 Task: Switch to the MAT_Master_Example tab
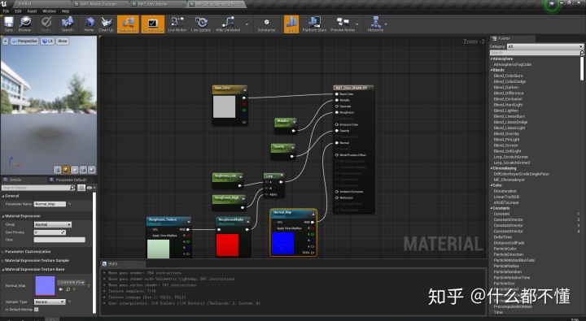[x=99, y=4]
